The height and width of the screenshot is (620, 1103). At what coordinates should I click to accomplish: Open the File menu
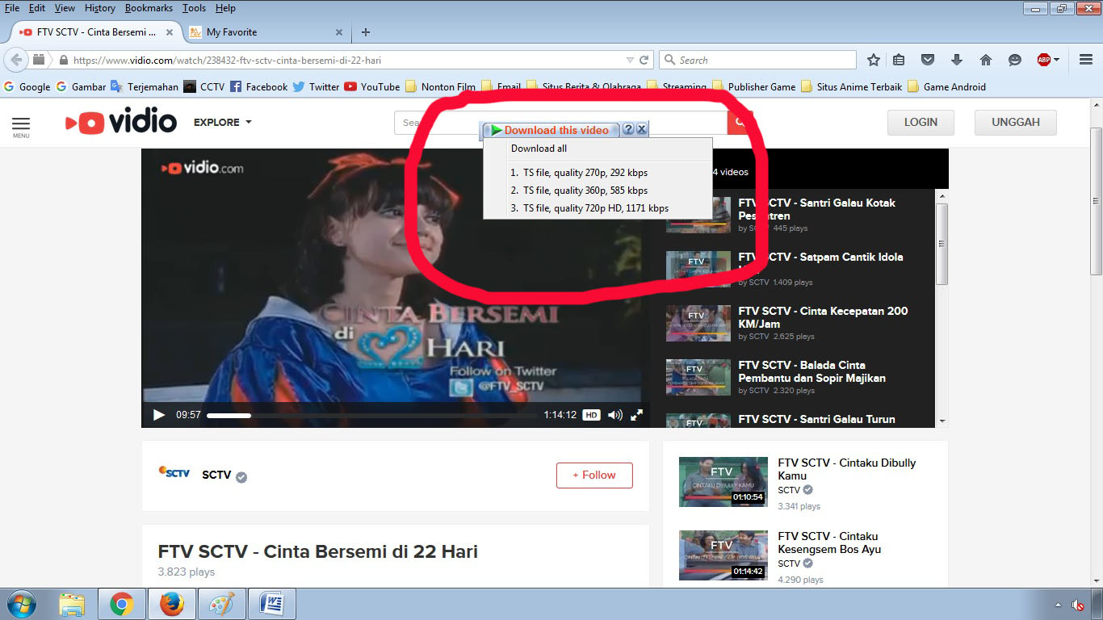pos(12,8)
